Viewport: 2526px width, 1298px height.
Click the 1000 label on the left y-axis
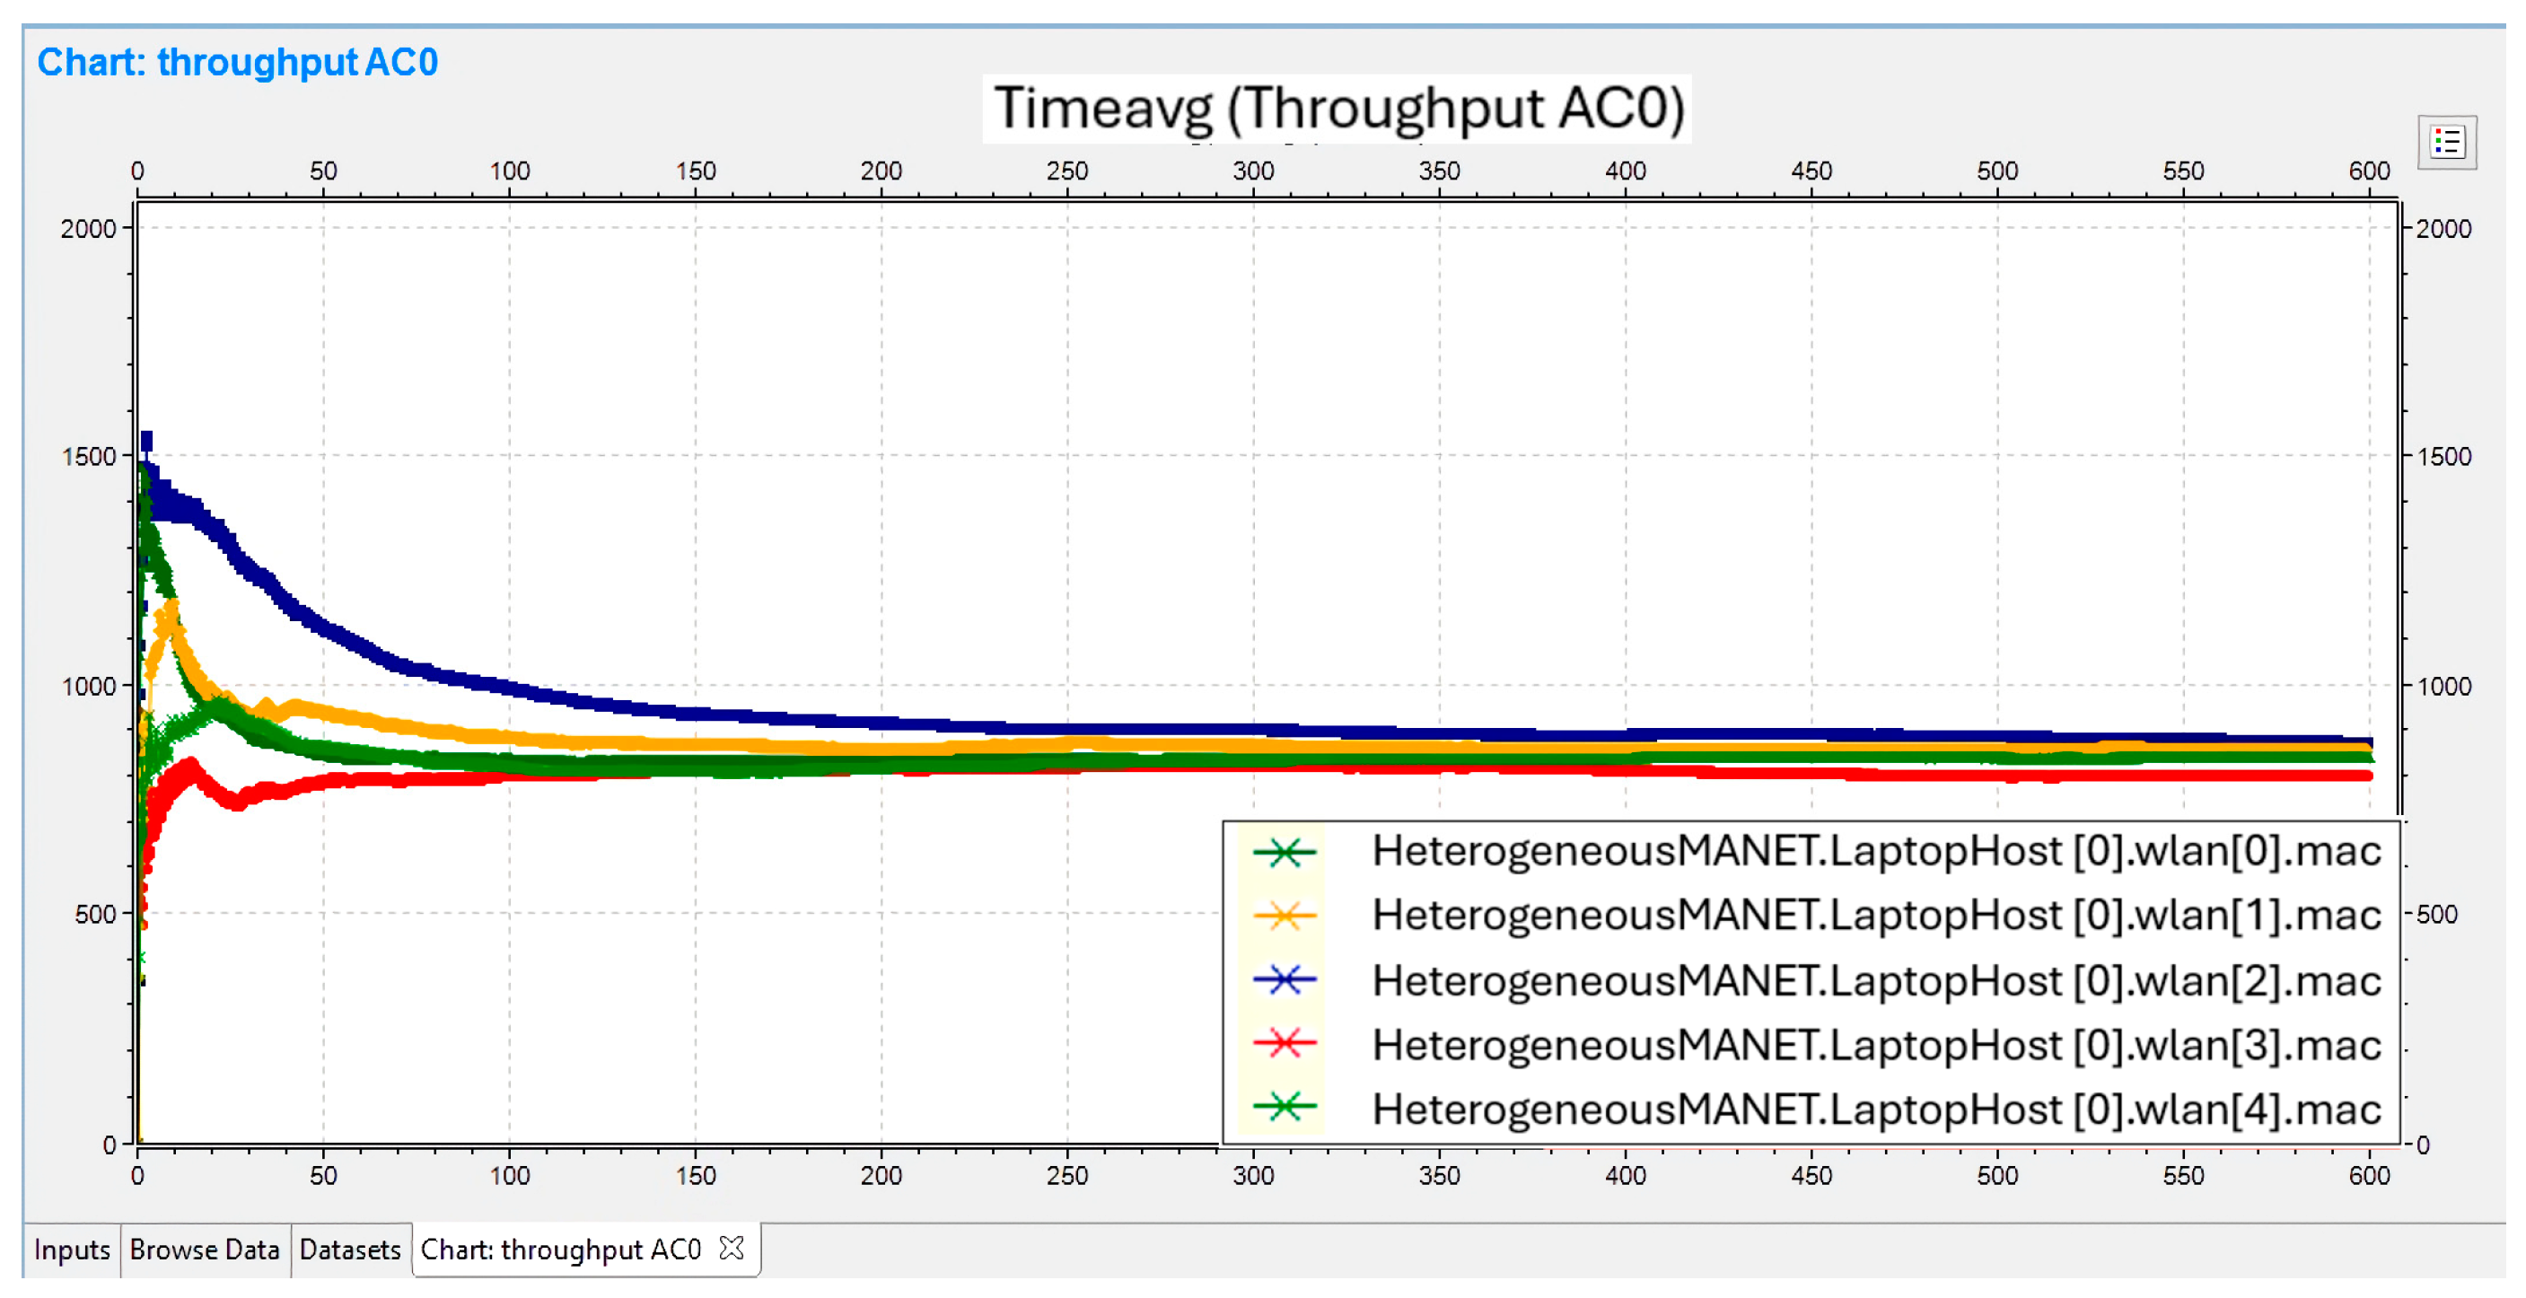88,687
